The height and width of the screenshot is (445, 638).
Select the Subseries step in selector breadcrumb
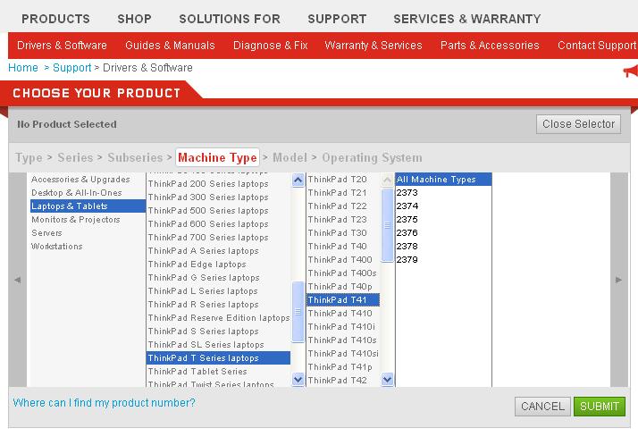point(135,157)
